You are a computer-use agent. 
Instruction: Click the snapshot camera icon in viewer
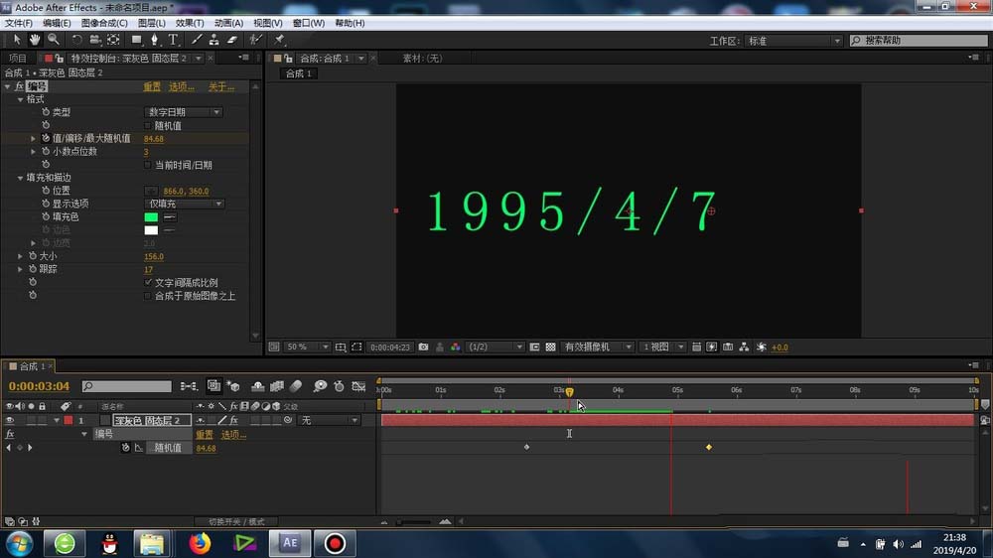(x=424, y=348)
